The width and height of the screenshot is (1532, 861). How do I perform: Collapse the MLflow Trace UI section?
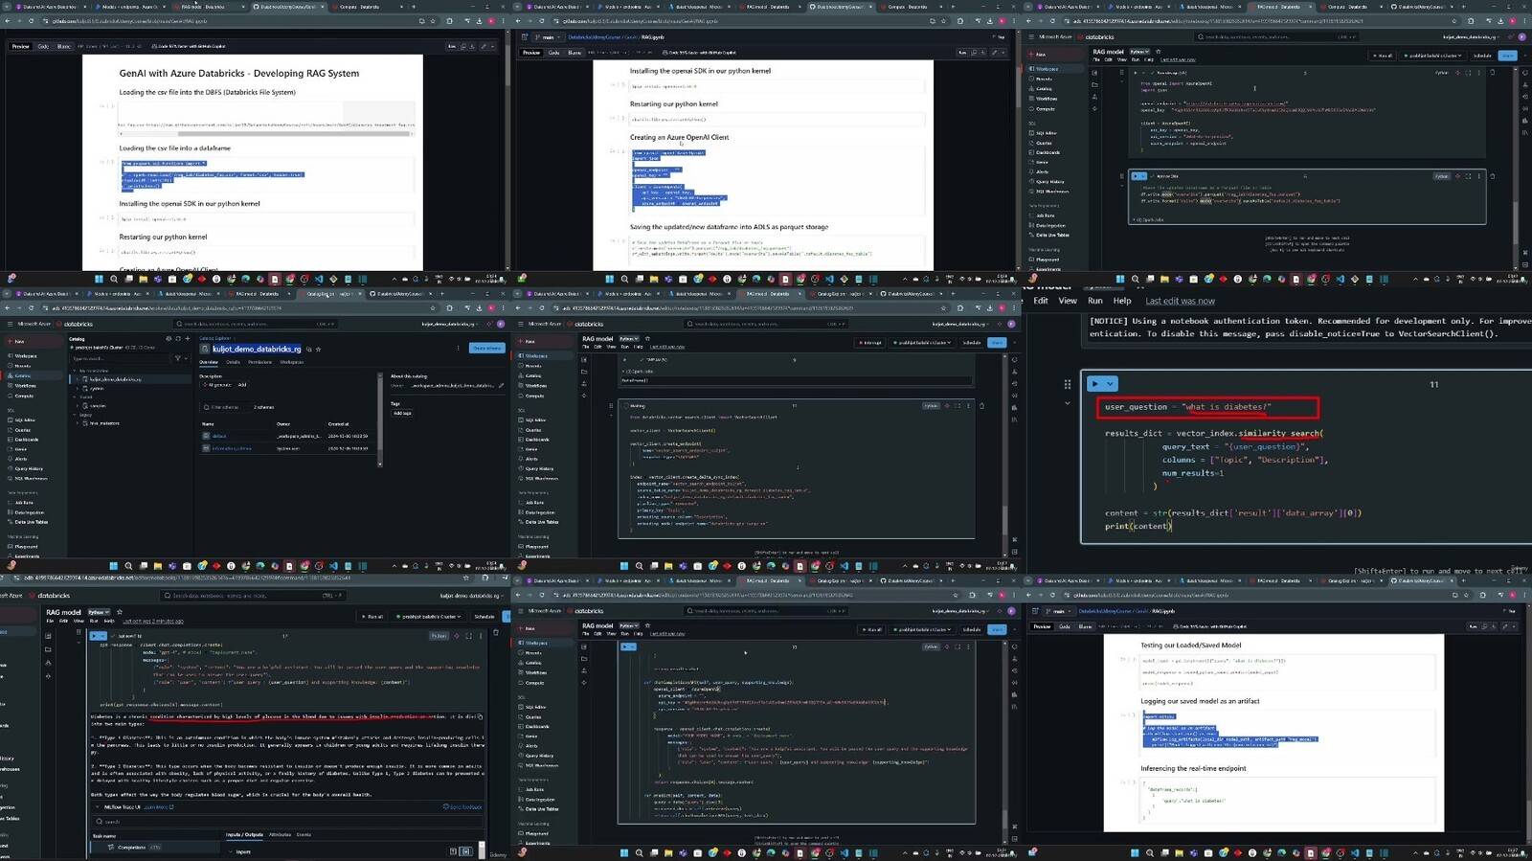tap(97, 806)
